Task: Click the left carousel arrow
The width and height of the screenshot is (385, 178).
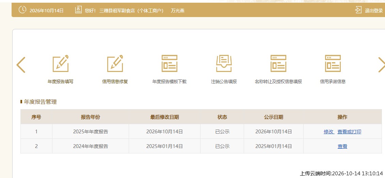Action: (x=21, y=65)
